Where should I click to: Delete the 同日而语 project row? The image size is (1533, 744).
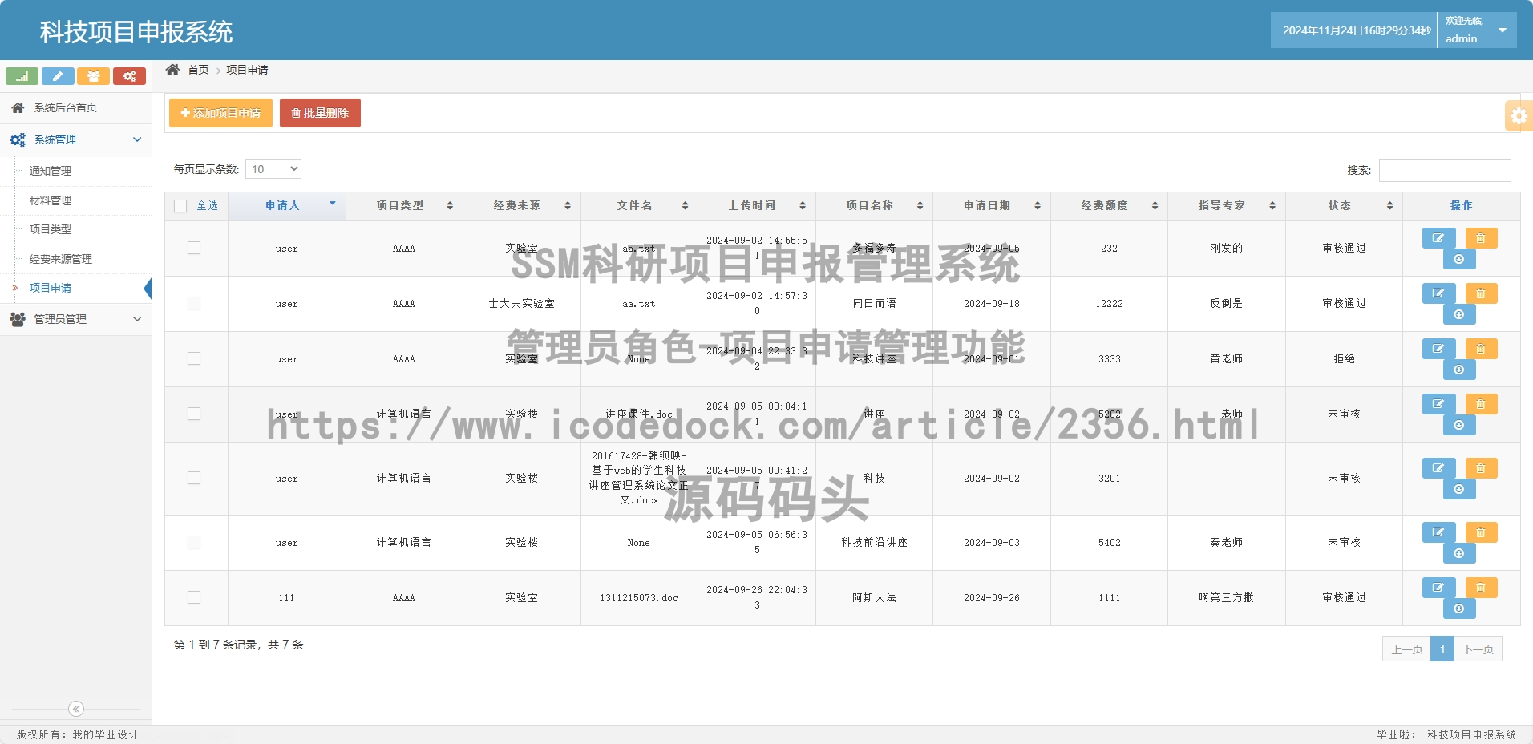coord(1481,293)
